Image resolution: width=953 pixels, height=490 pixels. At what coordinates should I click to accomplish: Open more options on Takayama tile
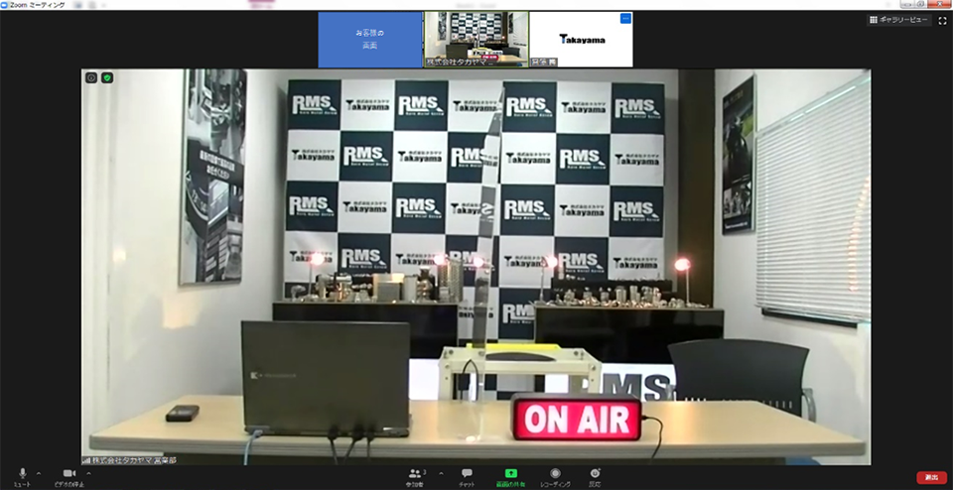pyautogui.click(x=625, y=19)
